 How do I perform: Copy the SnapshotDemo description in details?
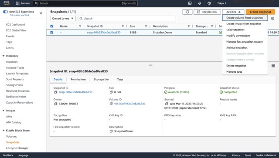[111, 131]
